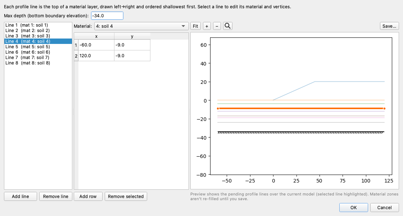Edit the Max depth elevation field
The height and width of the screenshot is (216, 403).
pos(107,16)
